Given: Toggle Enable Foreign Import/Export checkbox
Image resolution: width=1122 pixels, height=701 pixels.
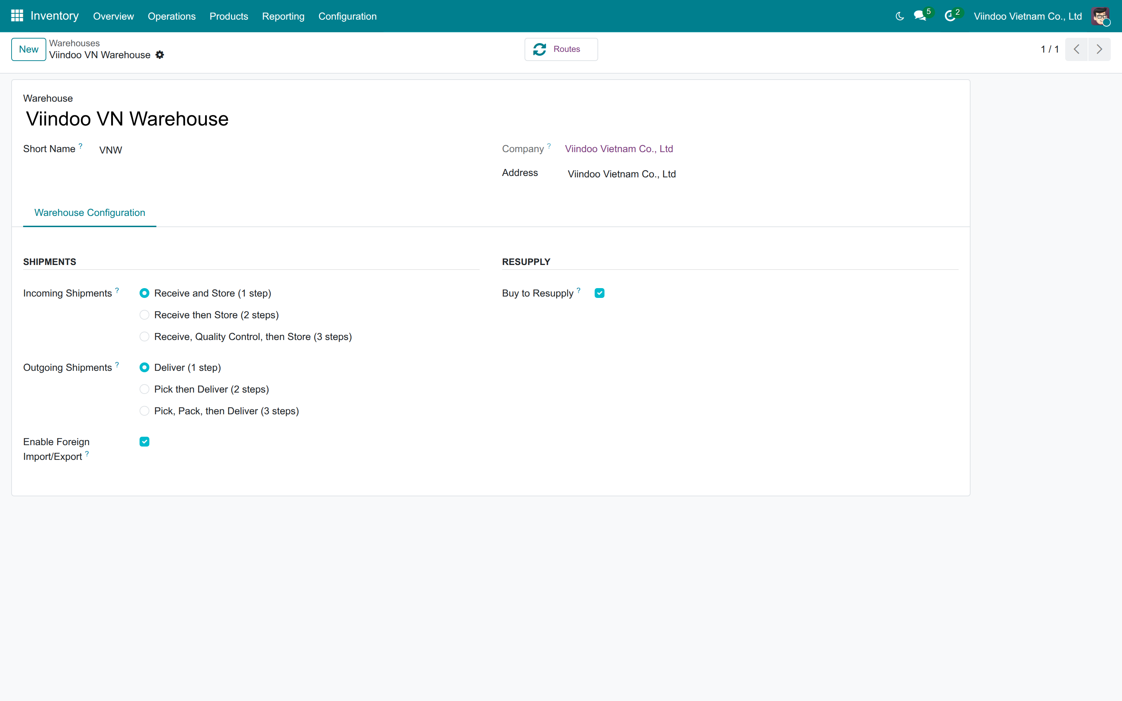Looking at the screenshot, I should [x=145, y=442].
